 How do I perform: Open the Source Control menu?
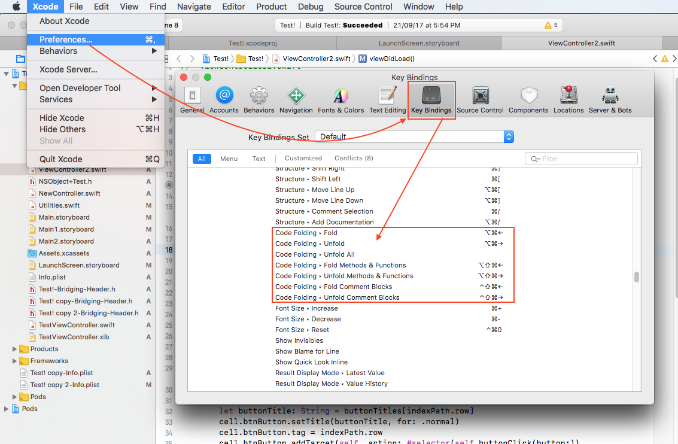tap(363, 7)
